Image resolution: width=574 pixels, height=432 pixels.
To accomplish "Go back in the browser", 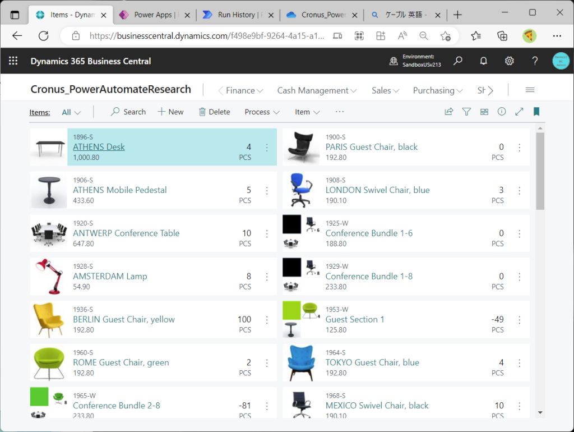I will pyautogui.click(x=17, y=36).
